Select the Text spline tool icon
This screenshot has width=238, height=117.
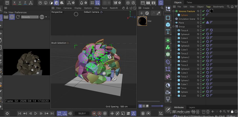(x=168, y=32)
